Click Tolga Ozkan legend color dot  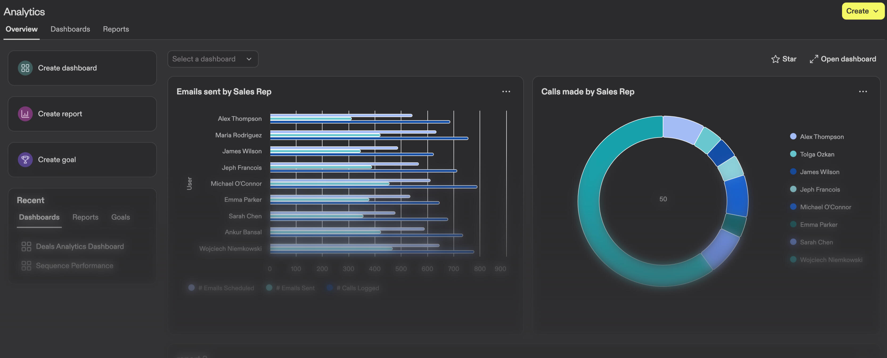(x=793, y=154)
